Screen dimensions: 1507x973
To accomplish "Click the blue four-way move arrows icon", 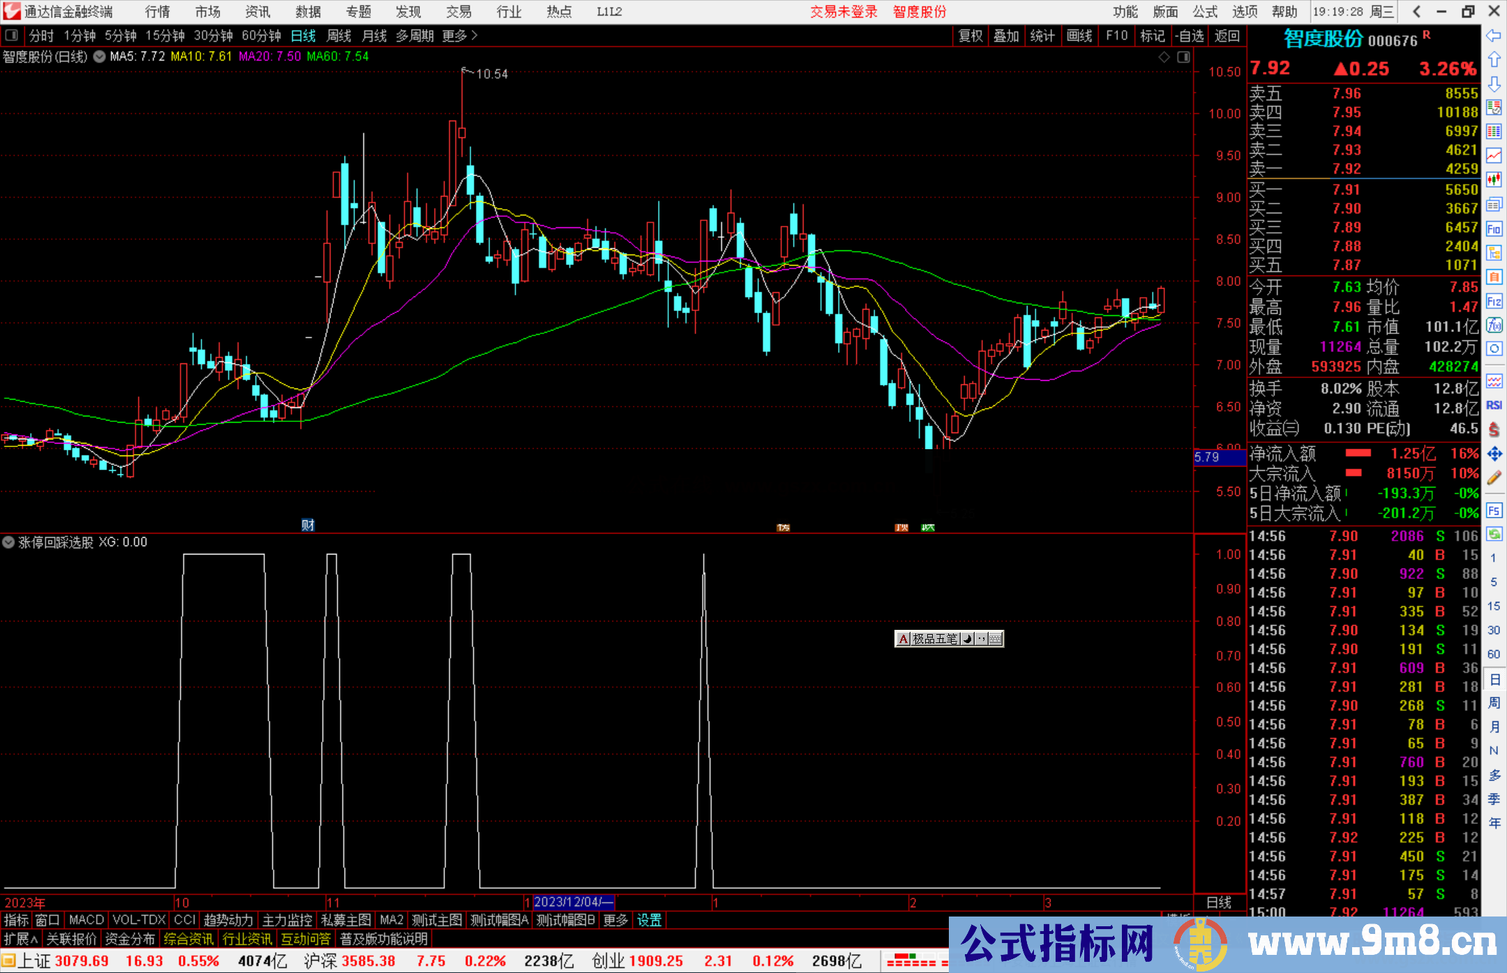I will coord(1494,454).
